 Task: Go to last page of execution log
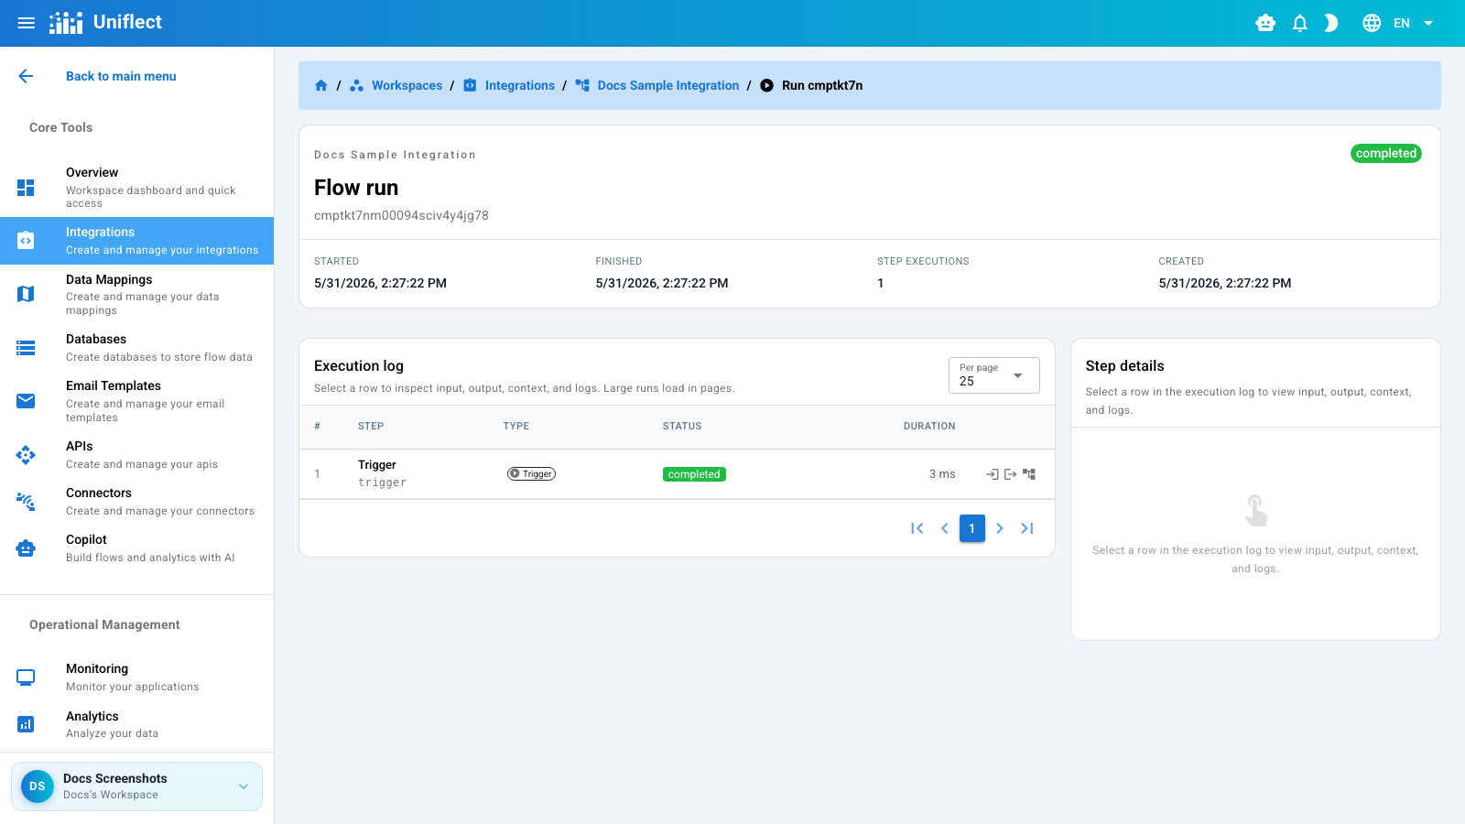(x=1027, y=528)
